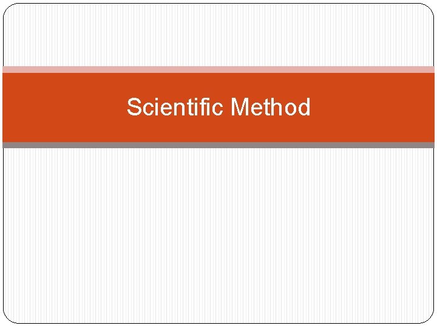
Task: Click the gray stripe beneath the orange banner
Action: pyautogui.click(x=218, y=145)
